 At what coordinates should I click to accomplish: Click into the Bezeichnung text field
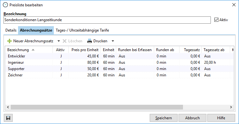pos(107,20)
